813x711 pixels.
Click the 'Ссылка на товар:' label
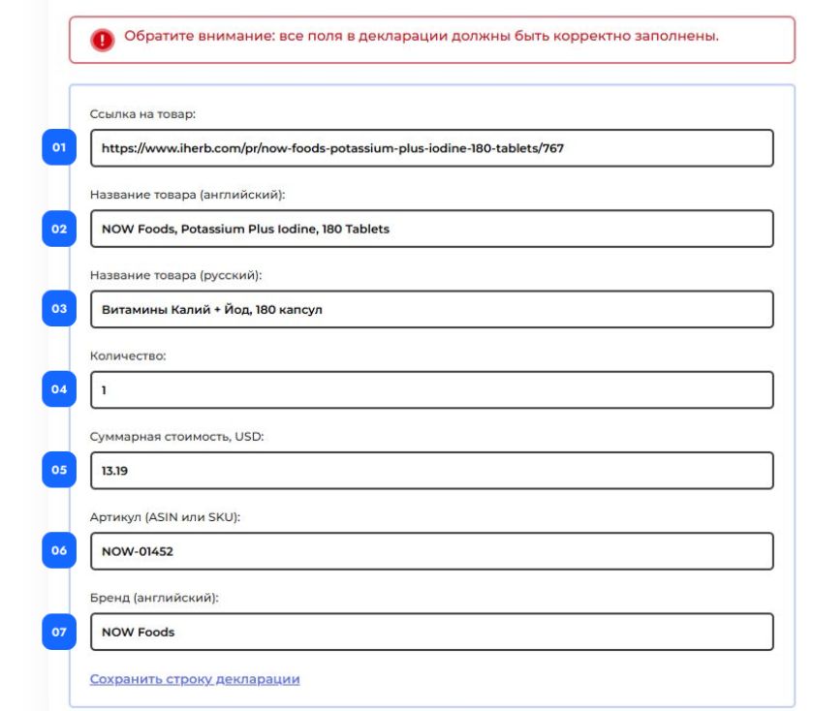142,114
